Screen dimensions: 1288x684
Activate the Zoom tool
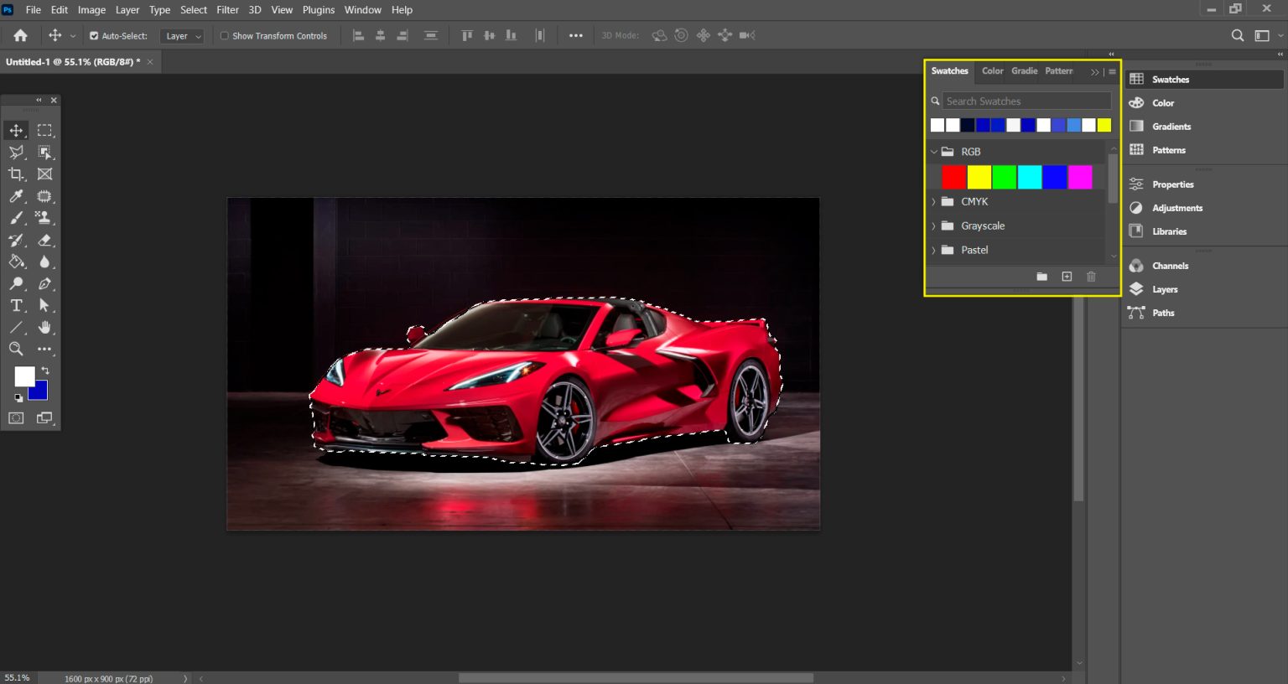coord(16,349)
